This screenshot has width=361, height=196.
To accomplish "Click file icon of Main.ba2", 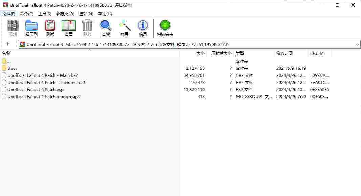I will pyautogui.click(x=4, y=75).
